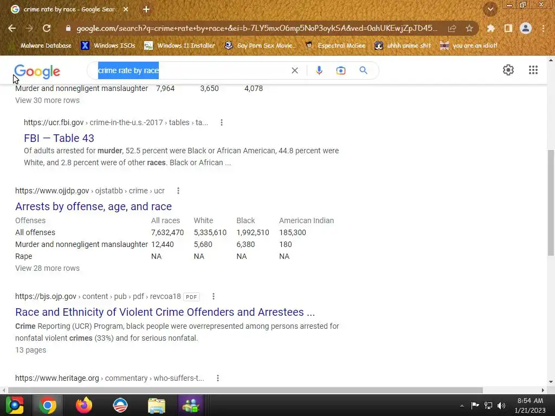
Task: Open more options for FBI Table 43 result
Action: (222, 122)
